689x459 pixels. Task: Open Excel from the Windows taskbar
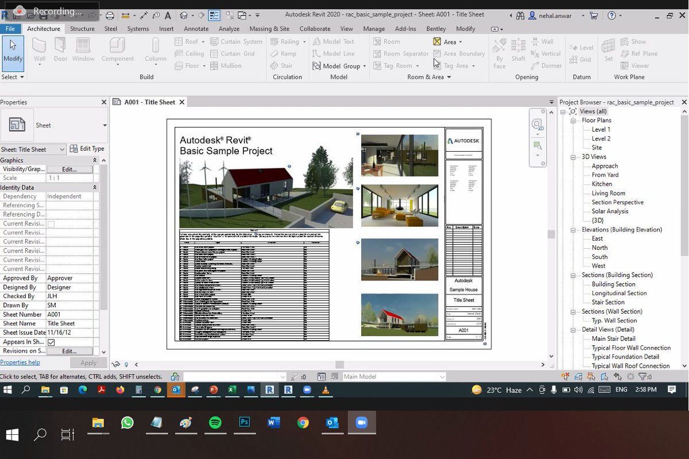point(232,389)
